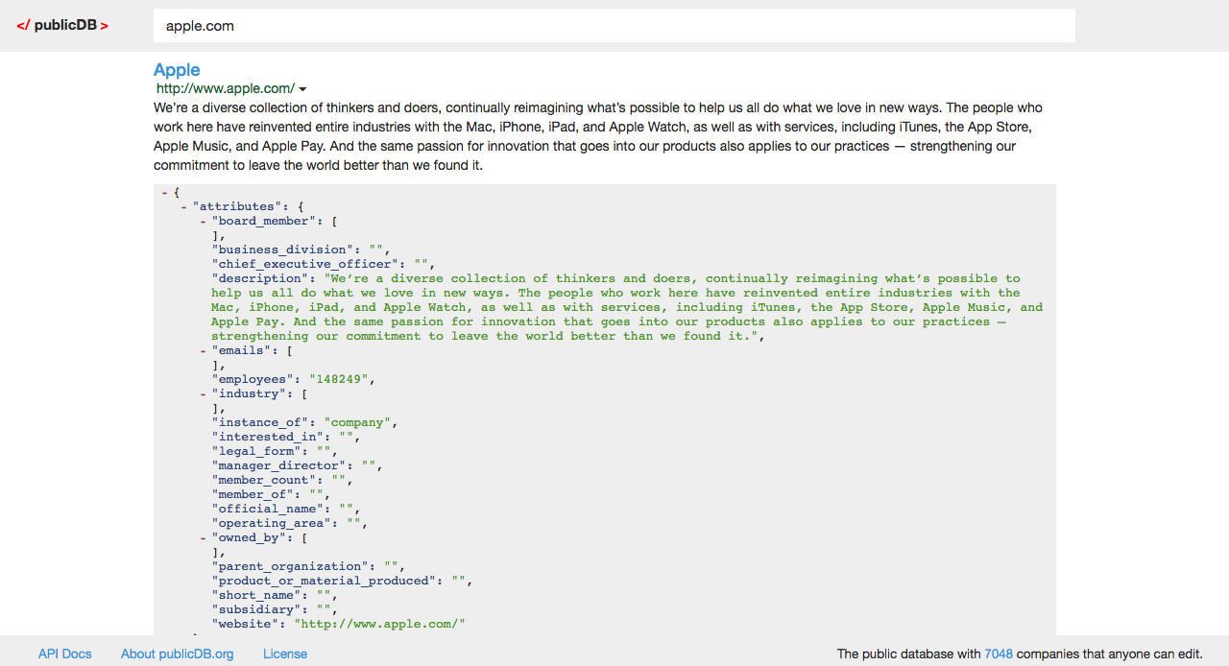1229x666 pixels.
Task: Collapse the "owned_by" array
Action: [204, 537]
